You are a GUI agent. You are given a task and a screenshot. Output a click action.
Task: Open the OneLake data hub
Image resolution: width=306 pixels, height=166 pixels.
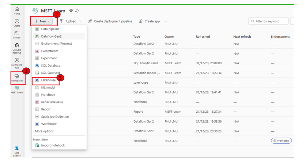tap(17, 48)
